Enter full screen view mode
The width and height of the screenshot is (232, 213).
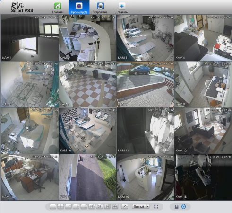click(x=156, y=207)
